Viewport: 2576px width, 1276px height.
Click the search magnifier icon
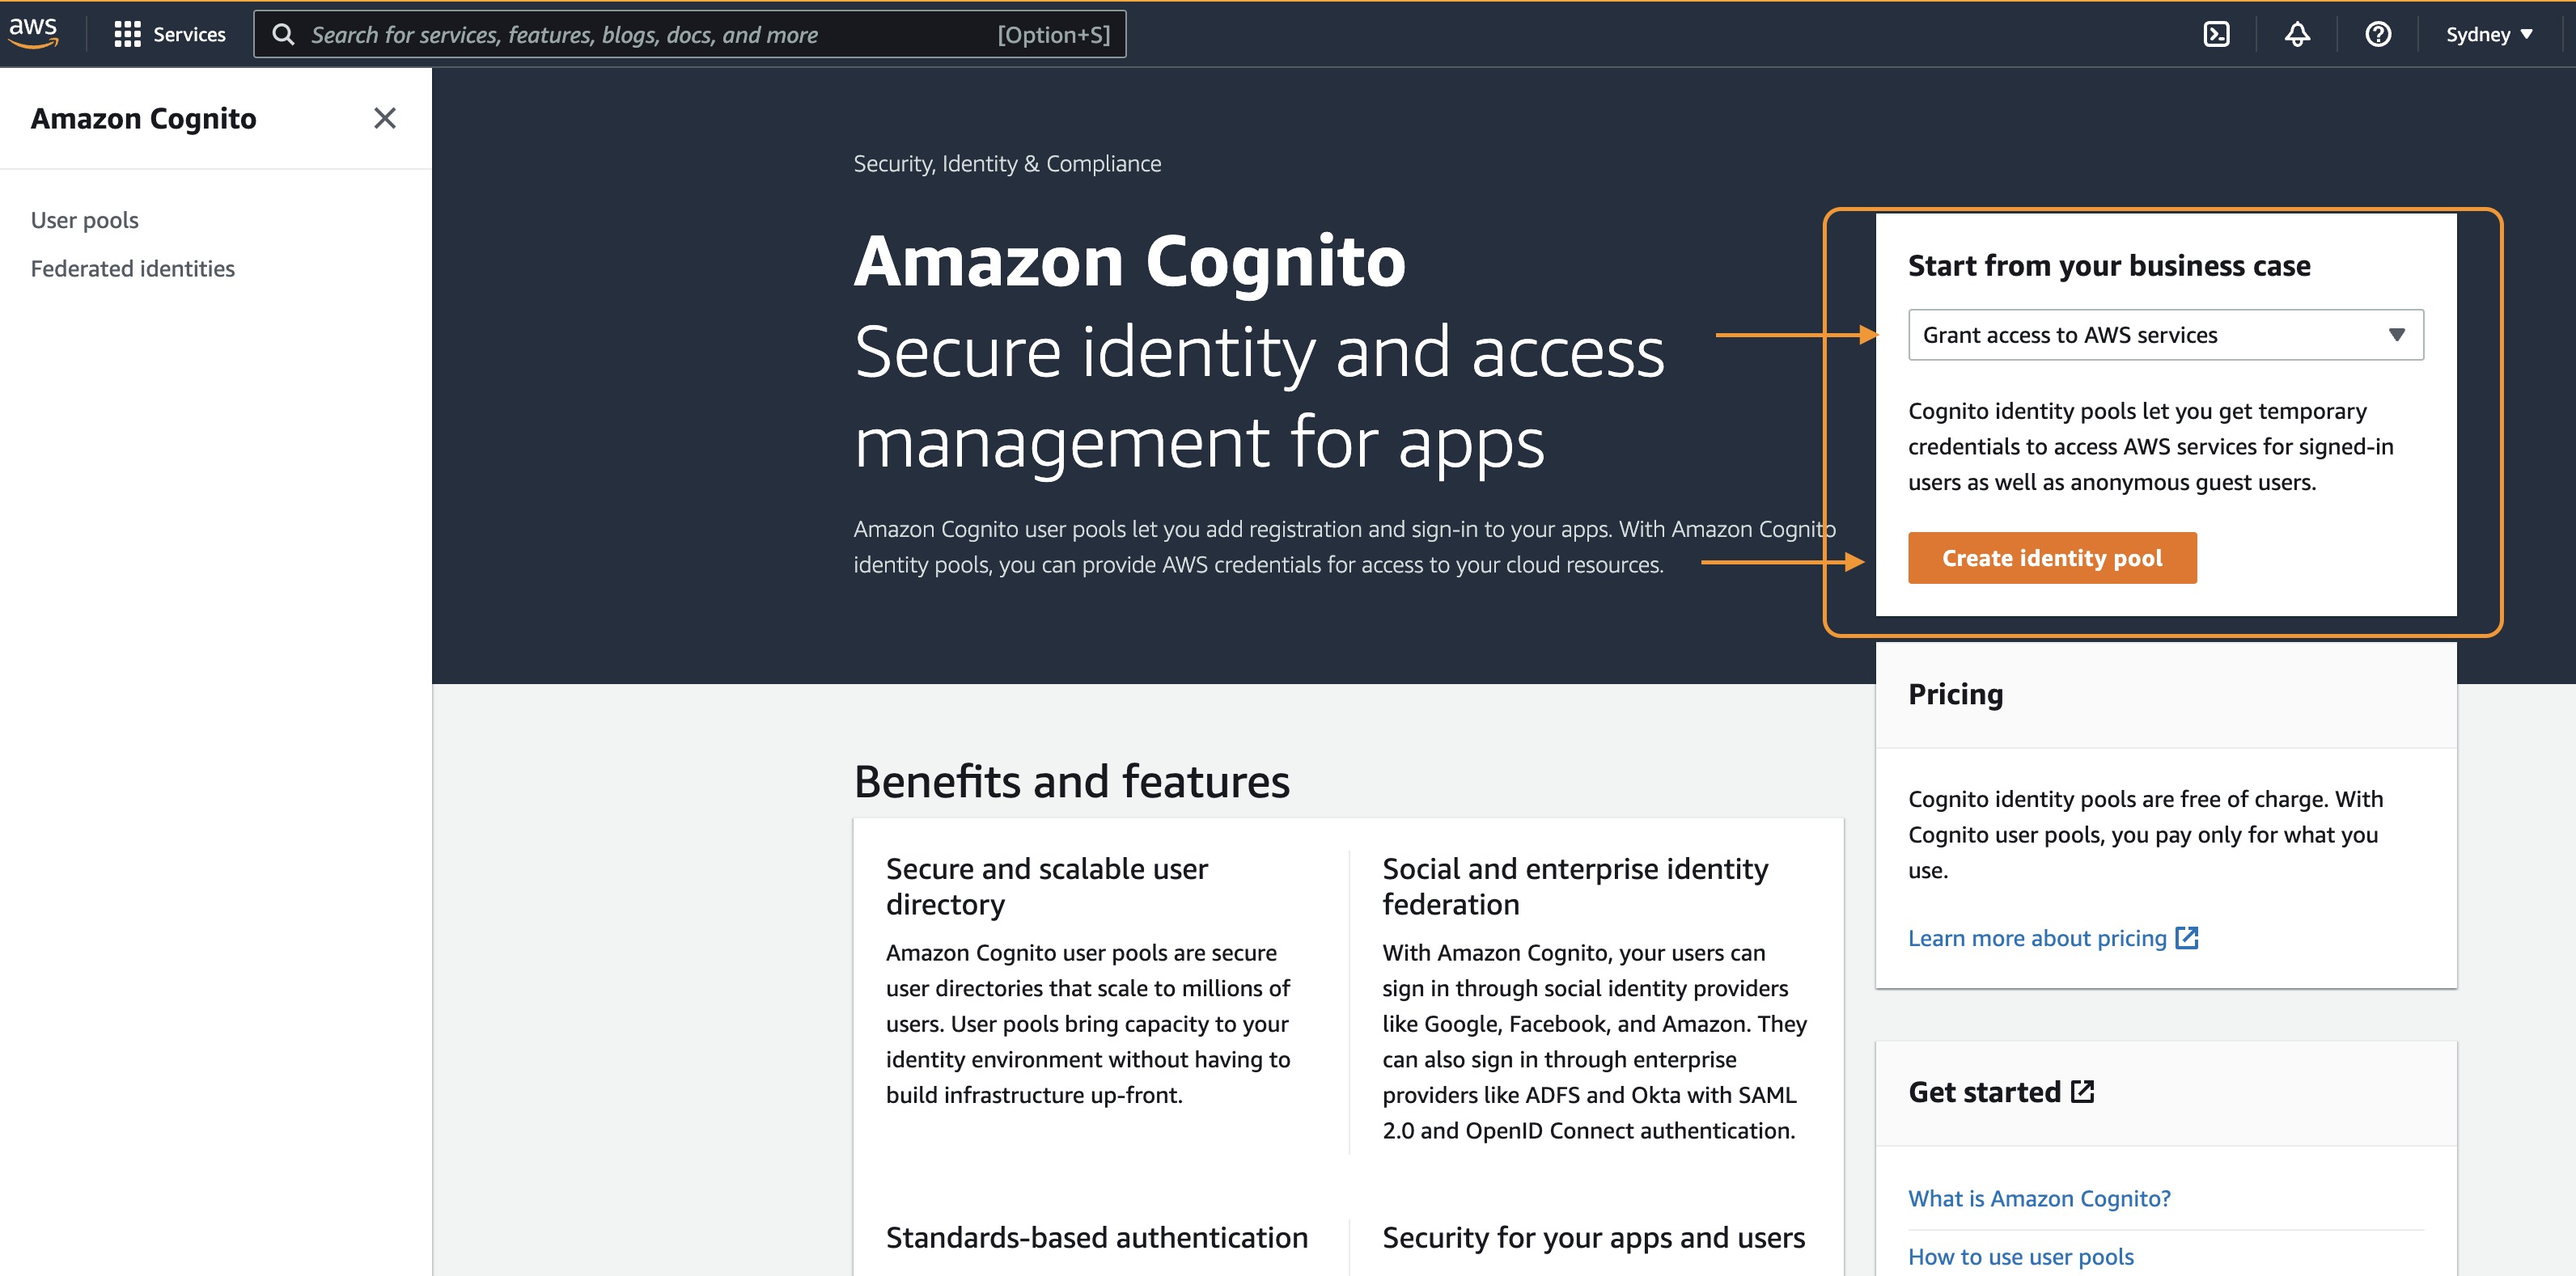[x=283, y=34]
